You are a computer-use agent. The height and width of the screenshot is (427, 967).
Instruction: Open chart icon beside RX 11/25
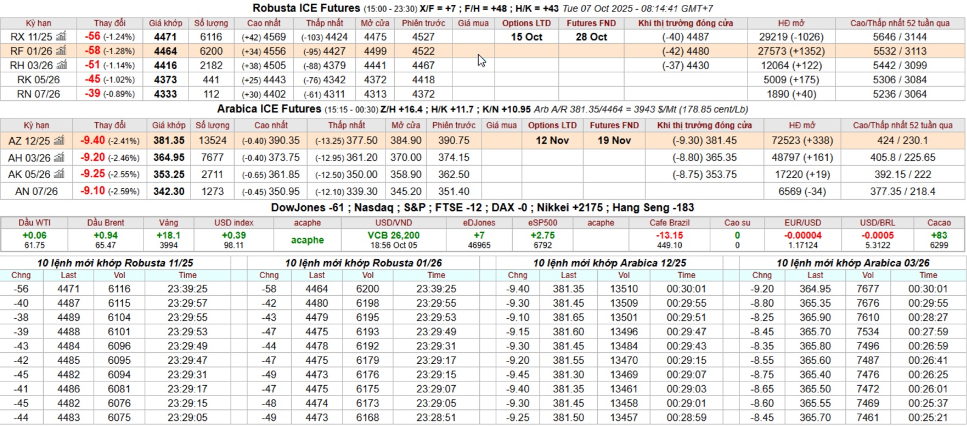pos(61,36)
